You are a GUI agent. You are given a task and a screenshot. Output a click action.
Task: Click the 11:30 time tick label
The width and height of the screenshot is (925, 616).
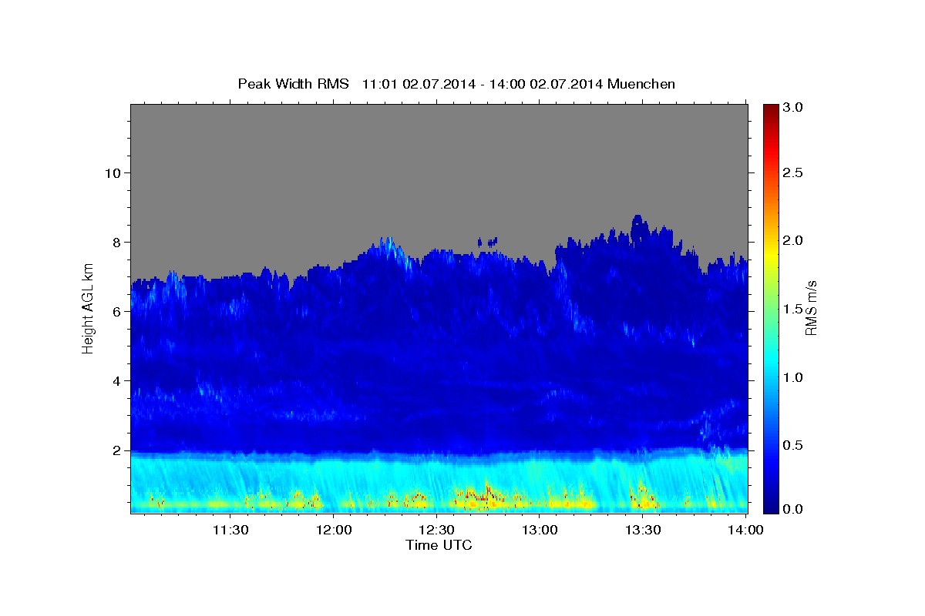pyautogui.click(x=230, y=530)
